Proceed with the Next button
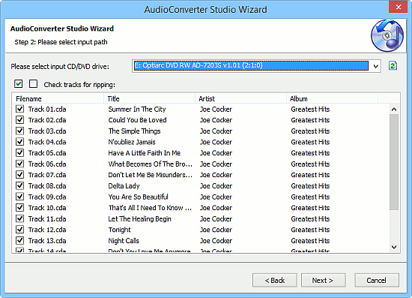This screenshot has height=298, width=412. point(323,281)
